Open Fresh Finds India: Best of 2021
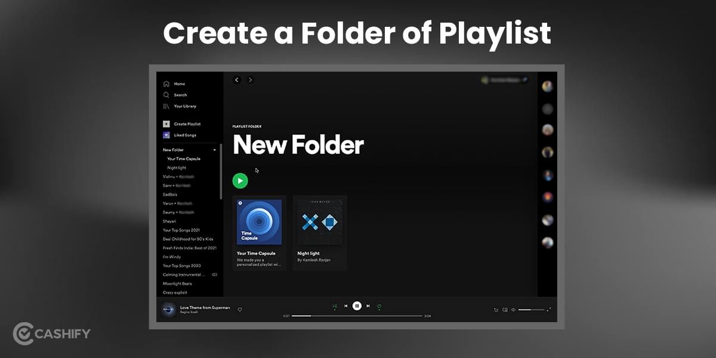Image resolution: width=716 pixels, height=358 pixels. tap(190, 248)
